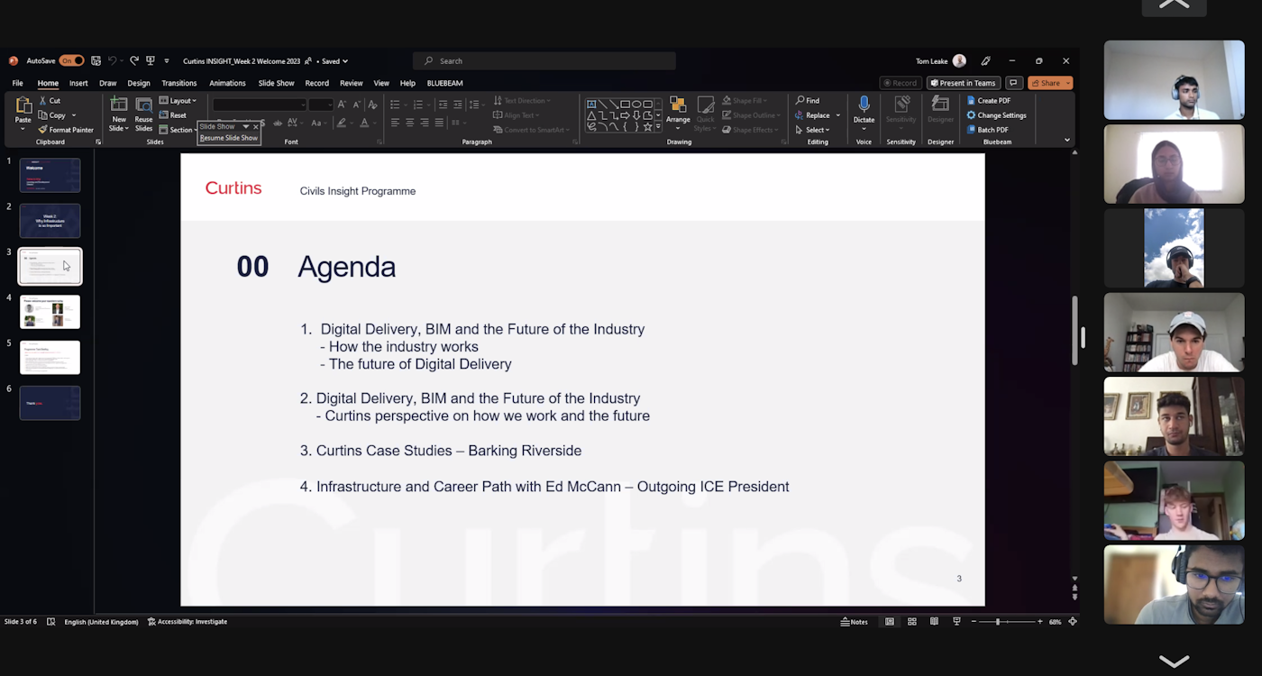The height and width of the screenshot is (676, 1262).
Task: Click the Share button
Action: (1050, 83)
